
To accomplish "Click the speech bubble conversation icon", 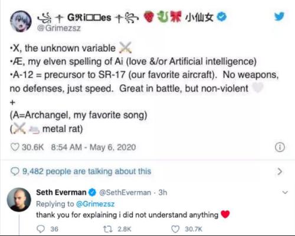I will tap(15, 172).
